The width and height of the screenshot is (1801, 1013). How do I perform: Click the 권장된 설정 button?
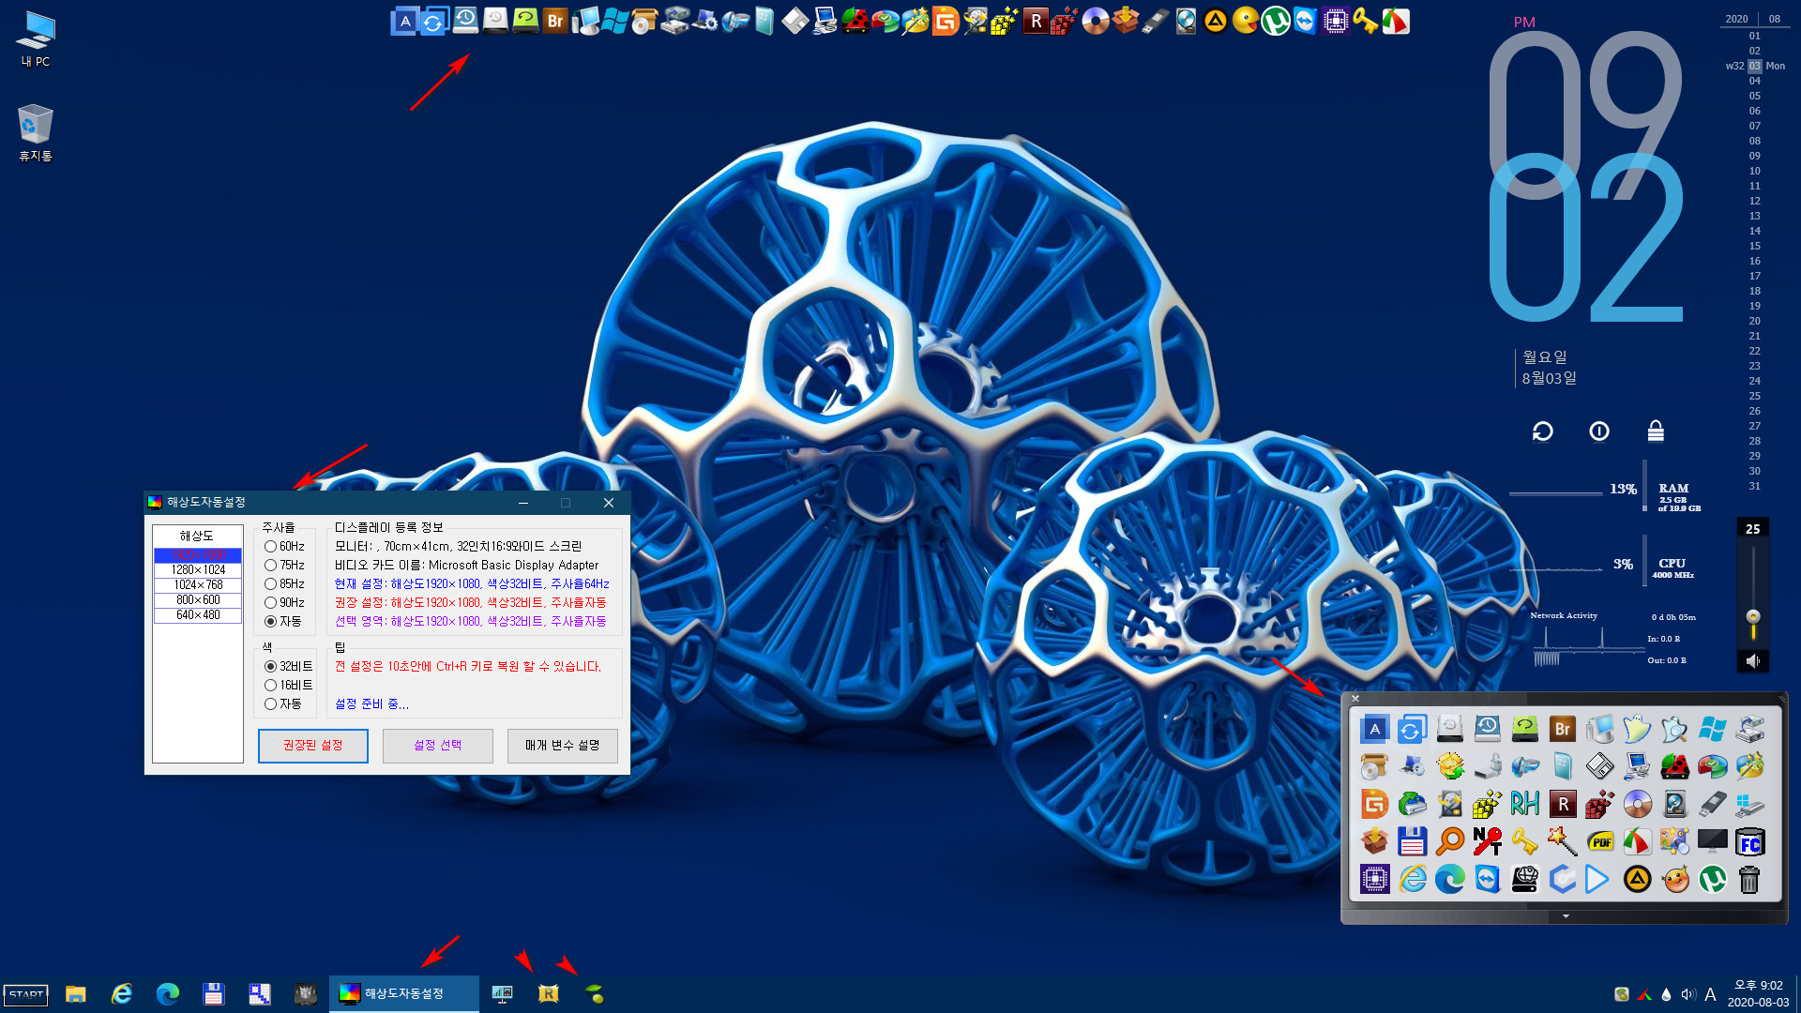click(312, 746)
